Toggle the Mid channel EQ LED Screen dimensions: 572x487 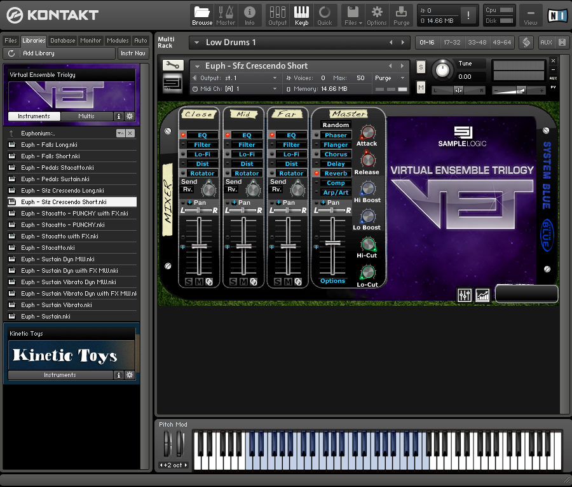pyautogui.click(x=228, y=135)
